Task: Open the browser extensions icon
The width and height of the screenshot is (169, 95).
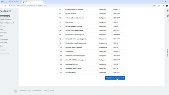Action: (x=159, y=6)
